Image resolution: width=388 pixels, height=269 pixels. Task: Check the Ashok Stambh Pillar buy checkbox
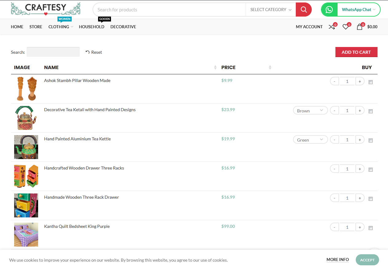coord(370,82)
